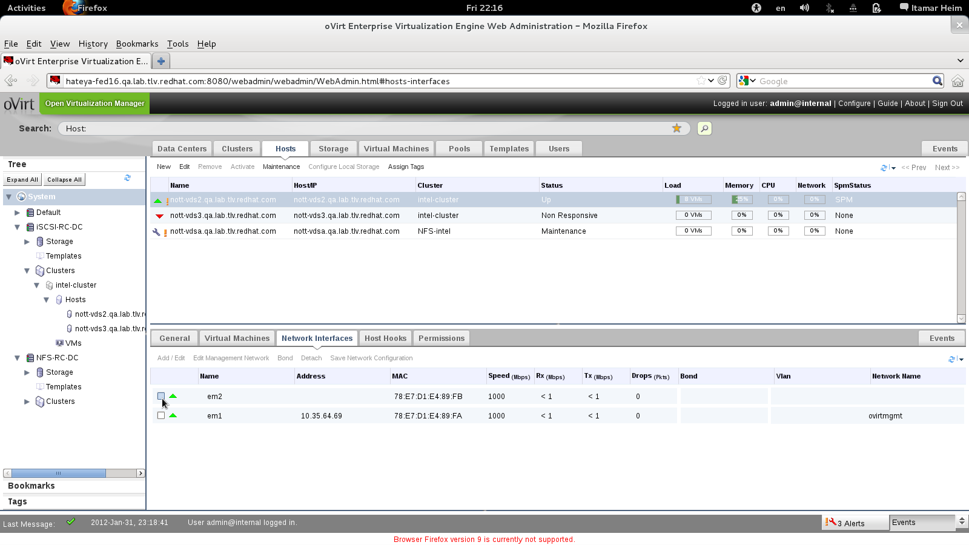
Task: Click Assign Tags action
Action: tap(406, 167)
